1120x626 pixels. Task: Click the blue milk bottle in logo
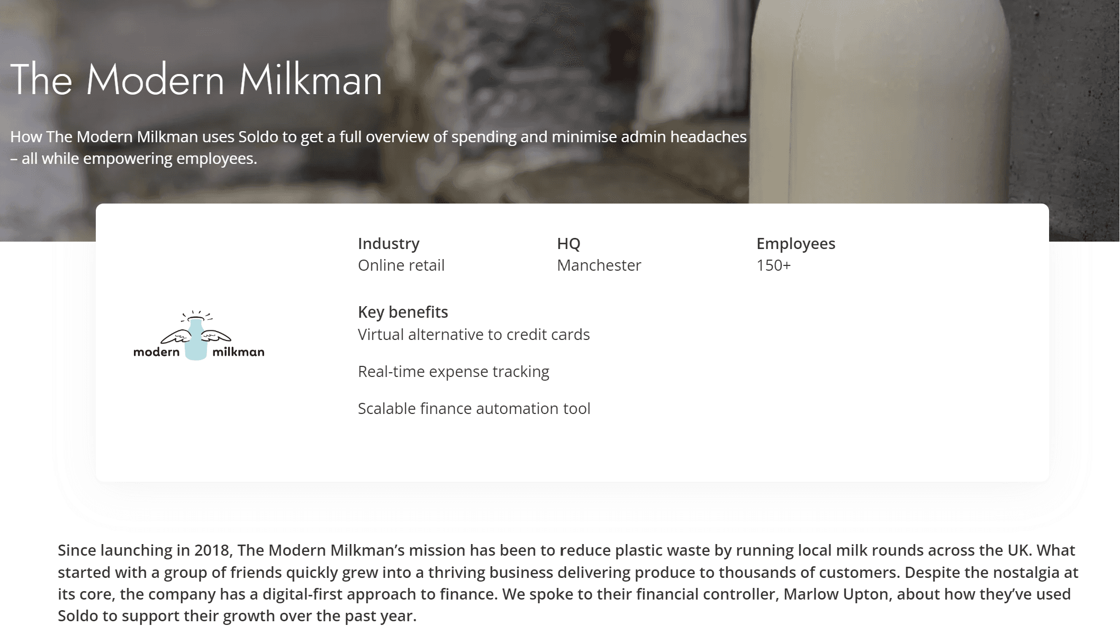[196, 341]
